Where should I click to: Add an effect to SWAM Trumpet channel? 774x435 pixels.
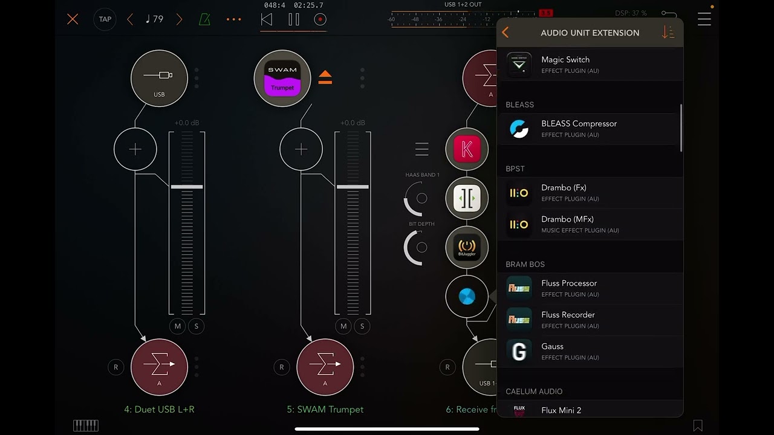(x=301, y=149)
